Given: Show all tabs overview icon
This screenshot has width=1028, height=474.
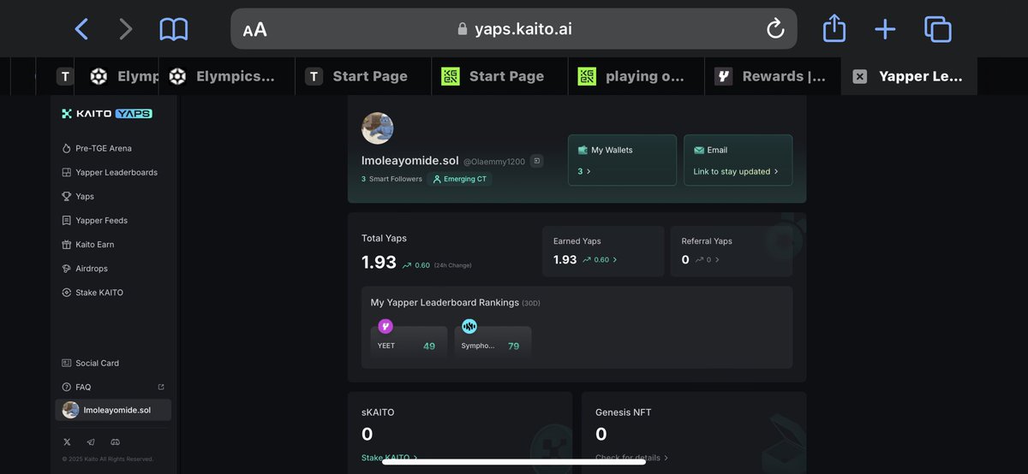Looking at the screenshot, I should tap(938, 30).
